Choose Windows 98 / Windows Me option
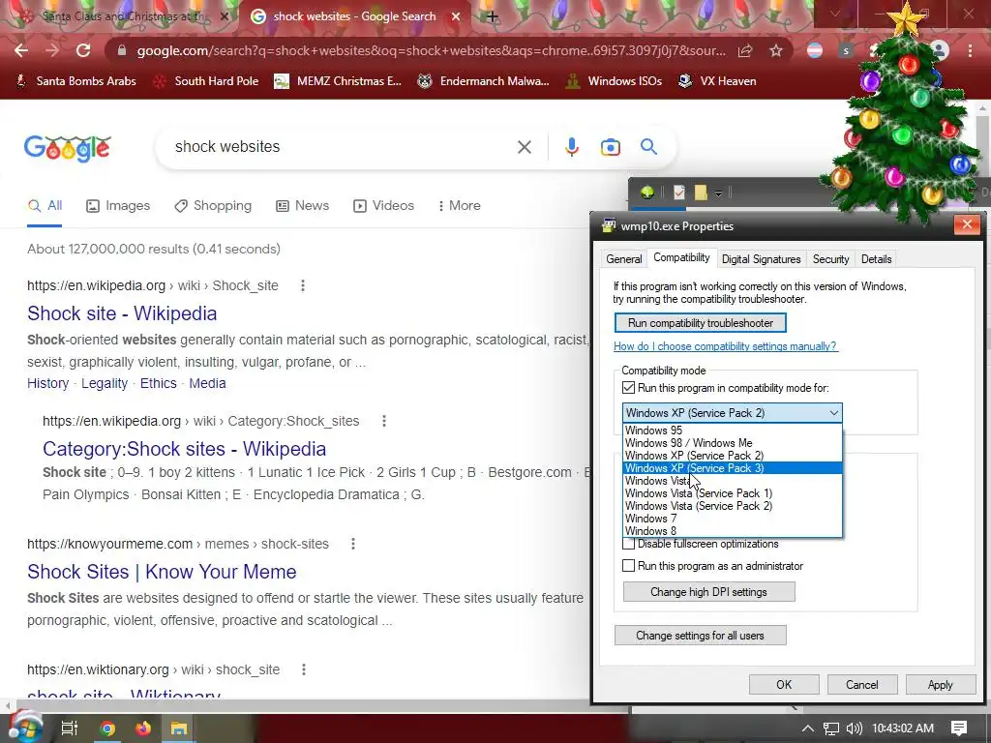The width and height of the screenshot is (991, 743). (733, 443)
